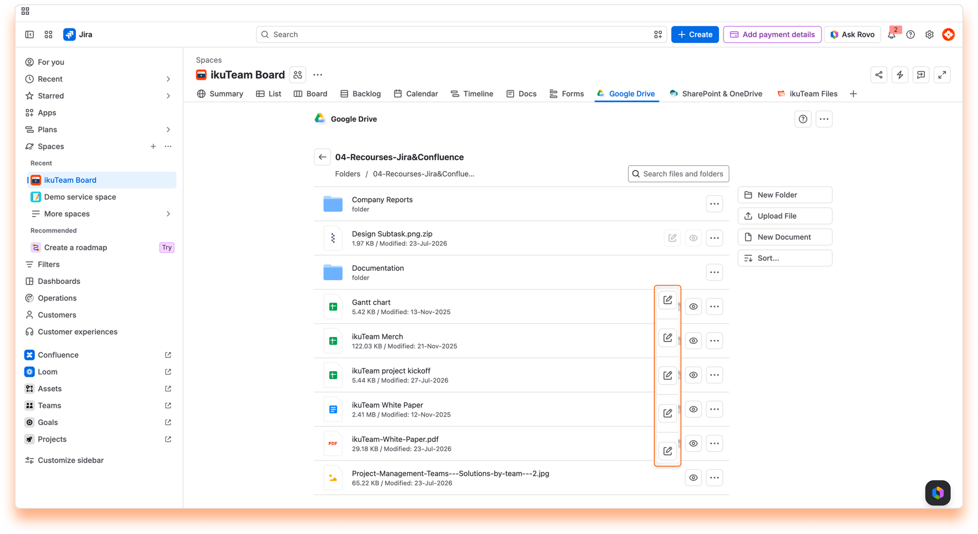Expand the Starred sidebar section
The height and width of the screenshot is (534, 978).
[168, 96]
